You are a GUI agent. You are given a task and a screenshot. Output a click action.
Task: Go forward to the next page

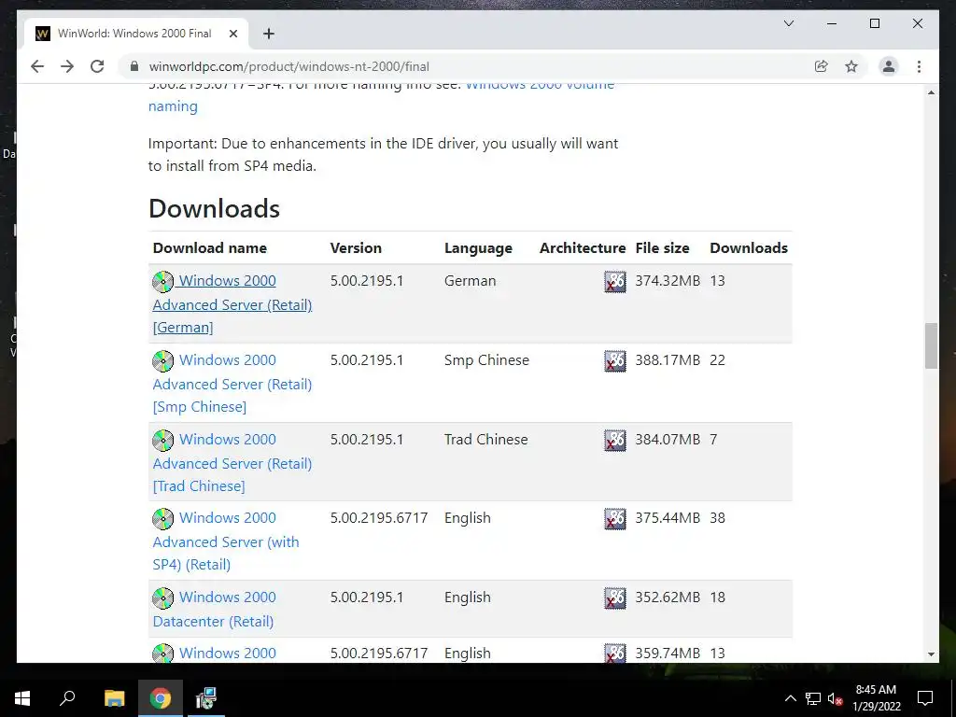coord(67,66)
